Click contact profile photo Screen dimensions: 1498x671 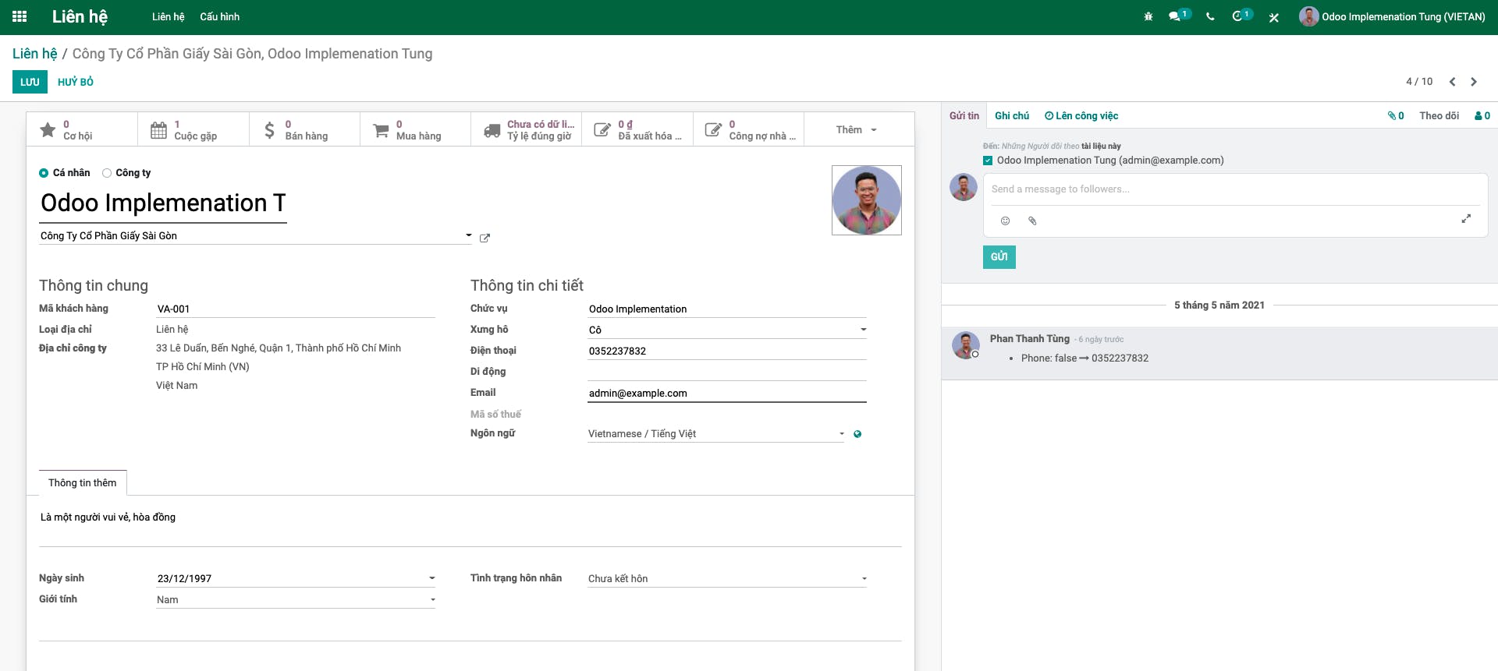pos(867,200)
